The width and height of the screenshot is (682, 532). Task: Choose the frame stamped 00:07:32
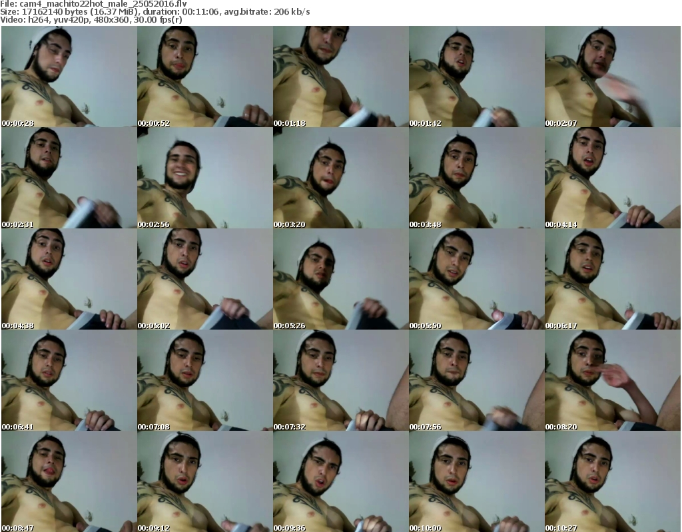click(x=340, y=381)
